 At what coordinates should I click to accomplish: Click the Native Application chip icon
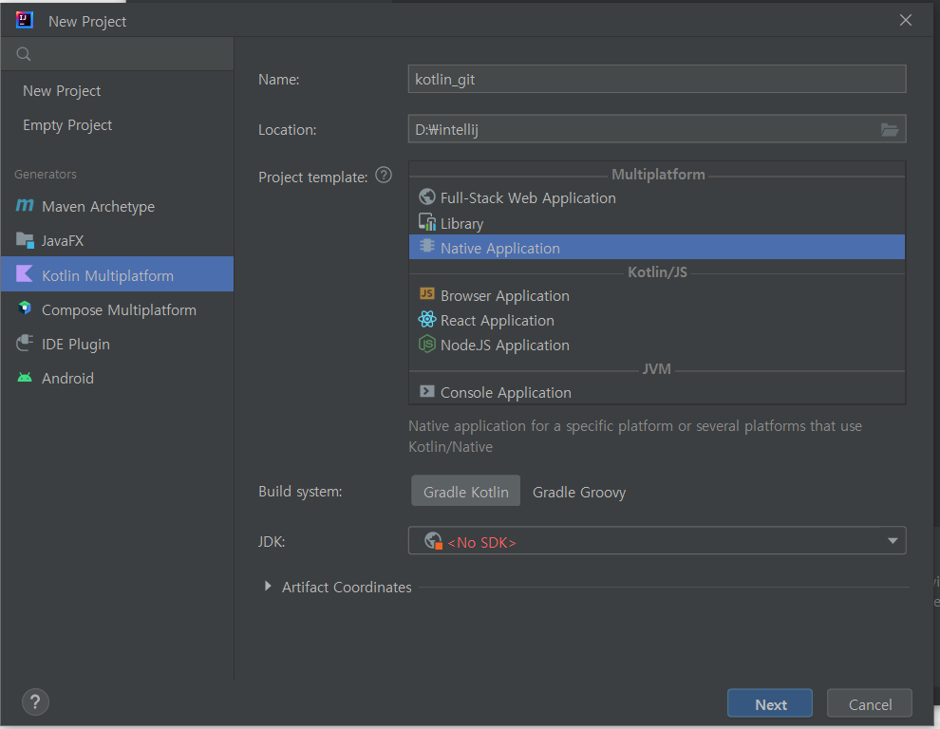[x=427, y=246]
